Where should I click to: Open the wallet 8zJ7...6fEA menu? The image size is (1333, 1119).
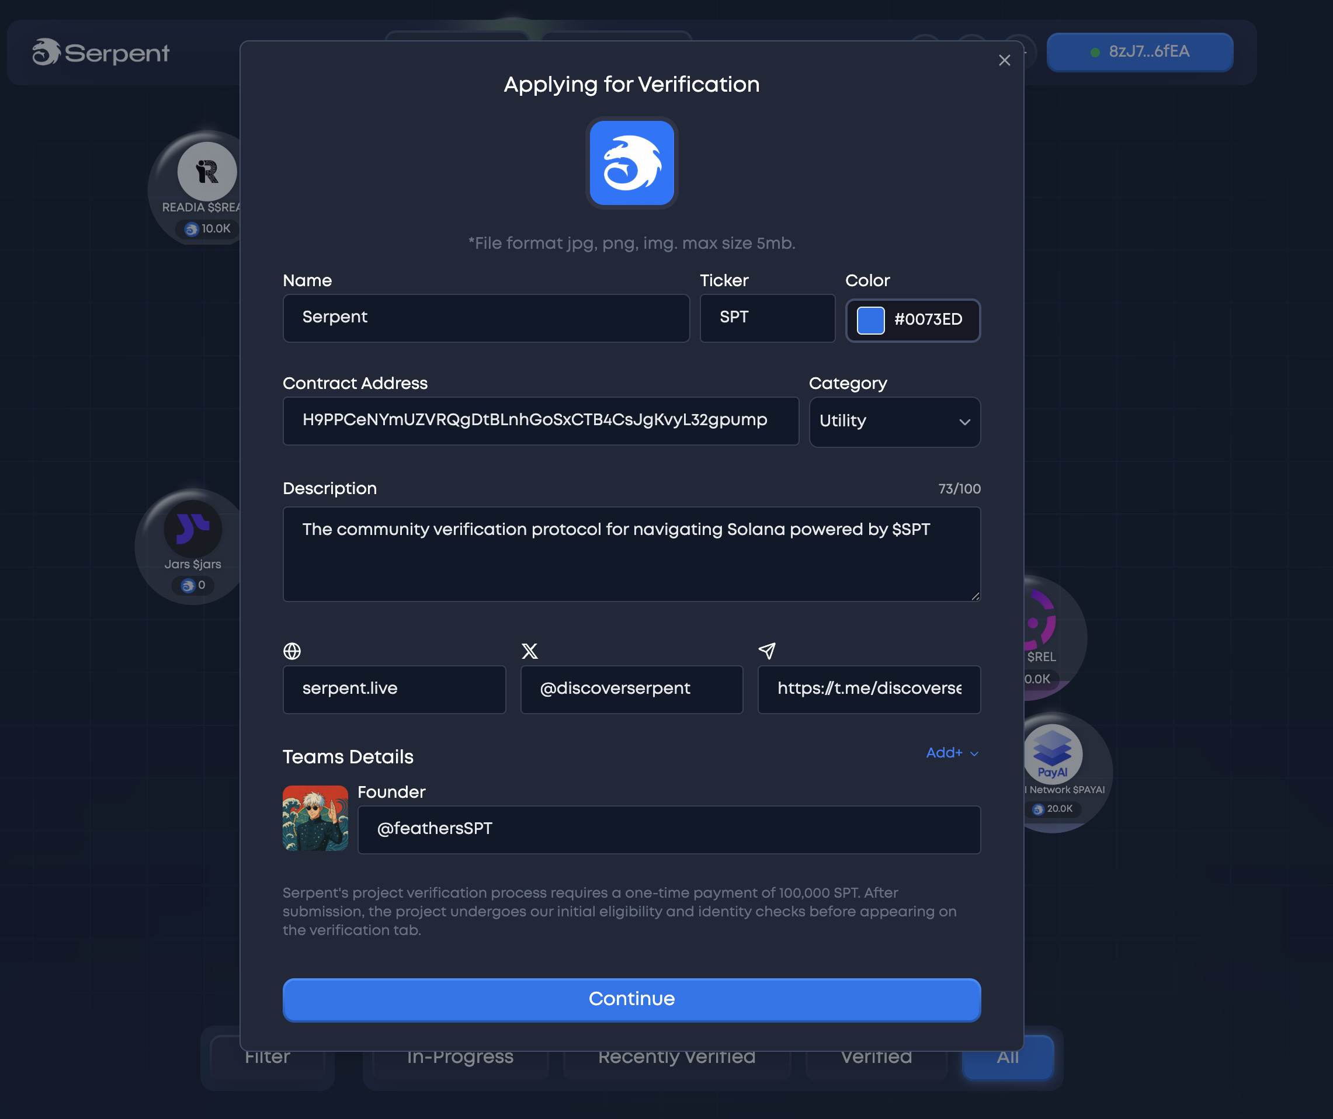coord(1140,52)
